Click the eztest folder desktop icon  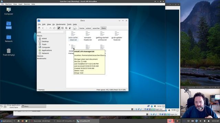point(9,25)
